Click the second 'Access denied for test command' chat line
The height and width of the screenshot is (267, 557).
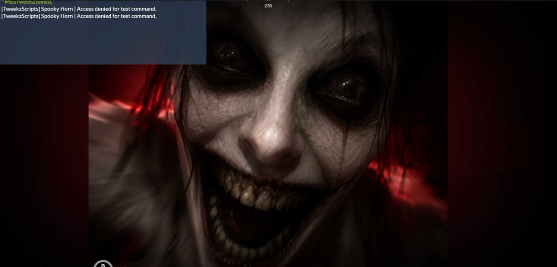coord(79,16)
